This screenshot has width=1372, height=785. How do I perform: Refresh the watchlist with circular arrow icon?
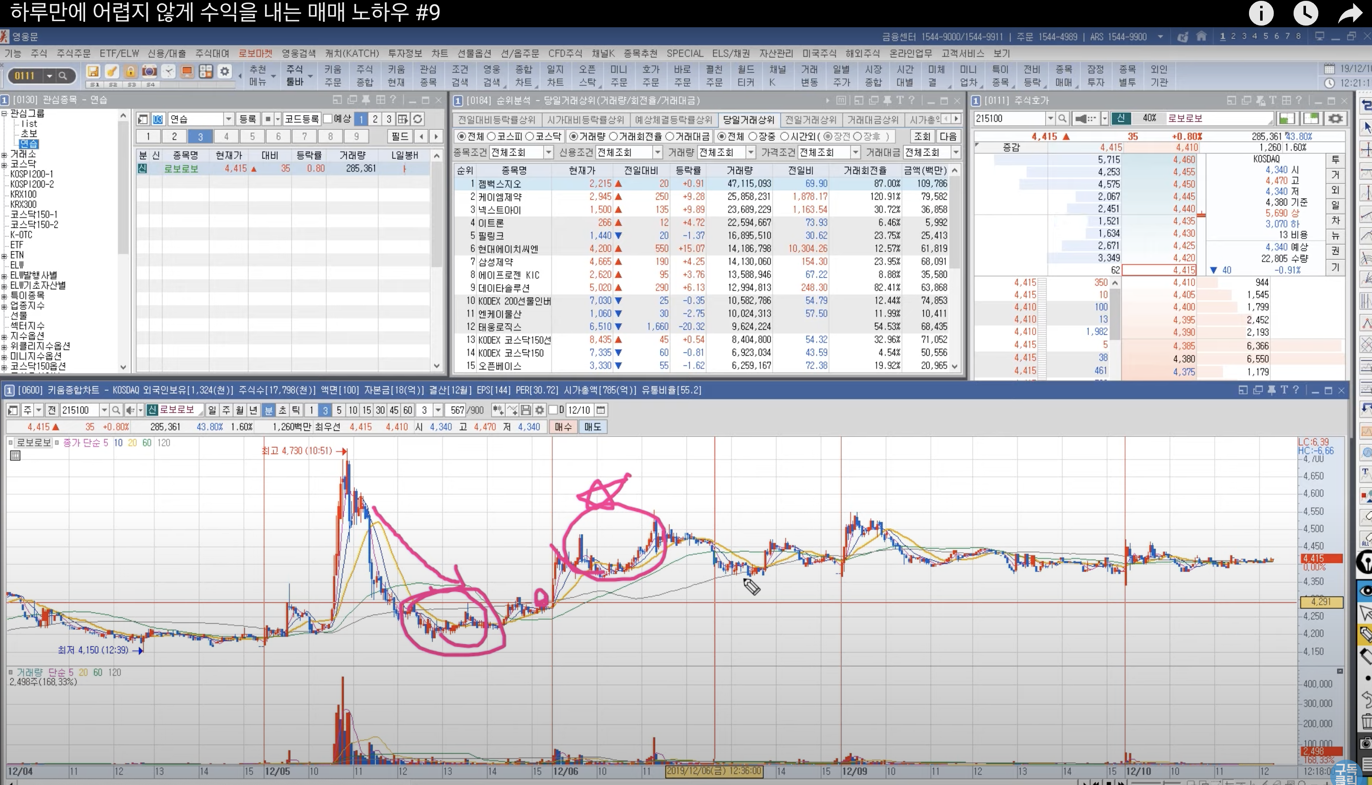tap(417, 119)
